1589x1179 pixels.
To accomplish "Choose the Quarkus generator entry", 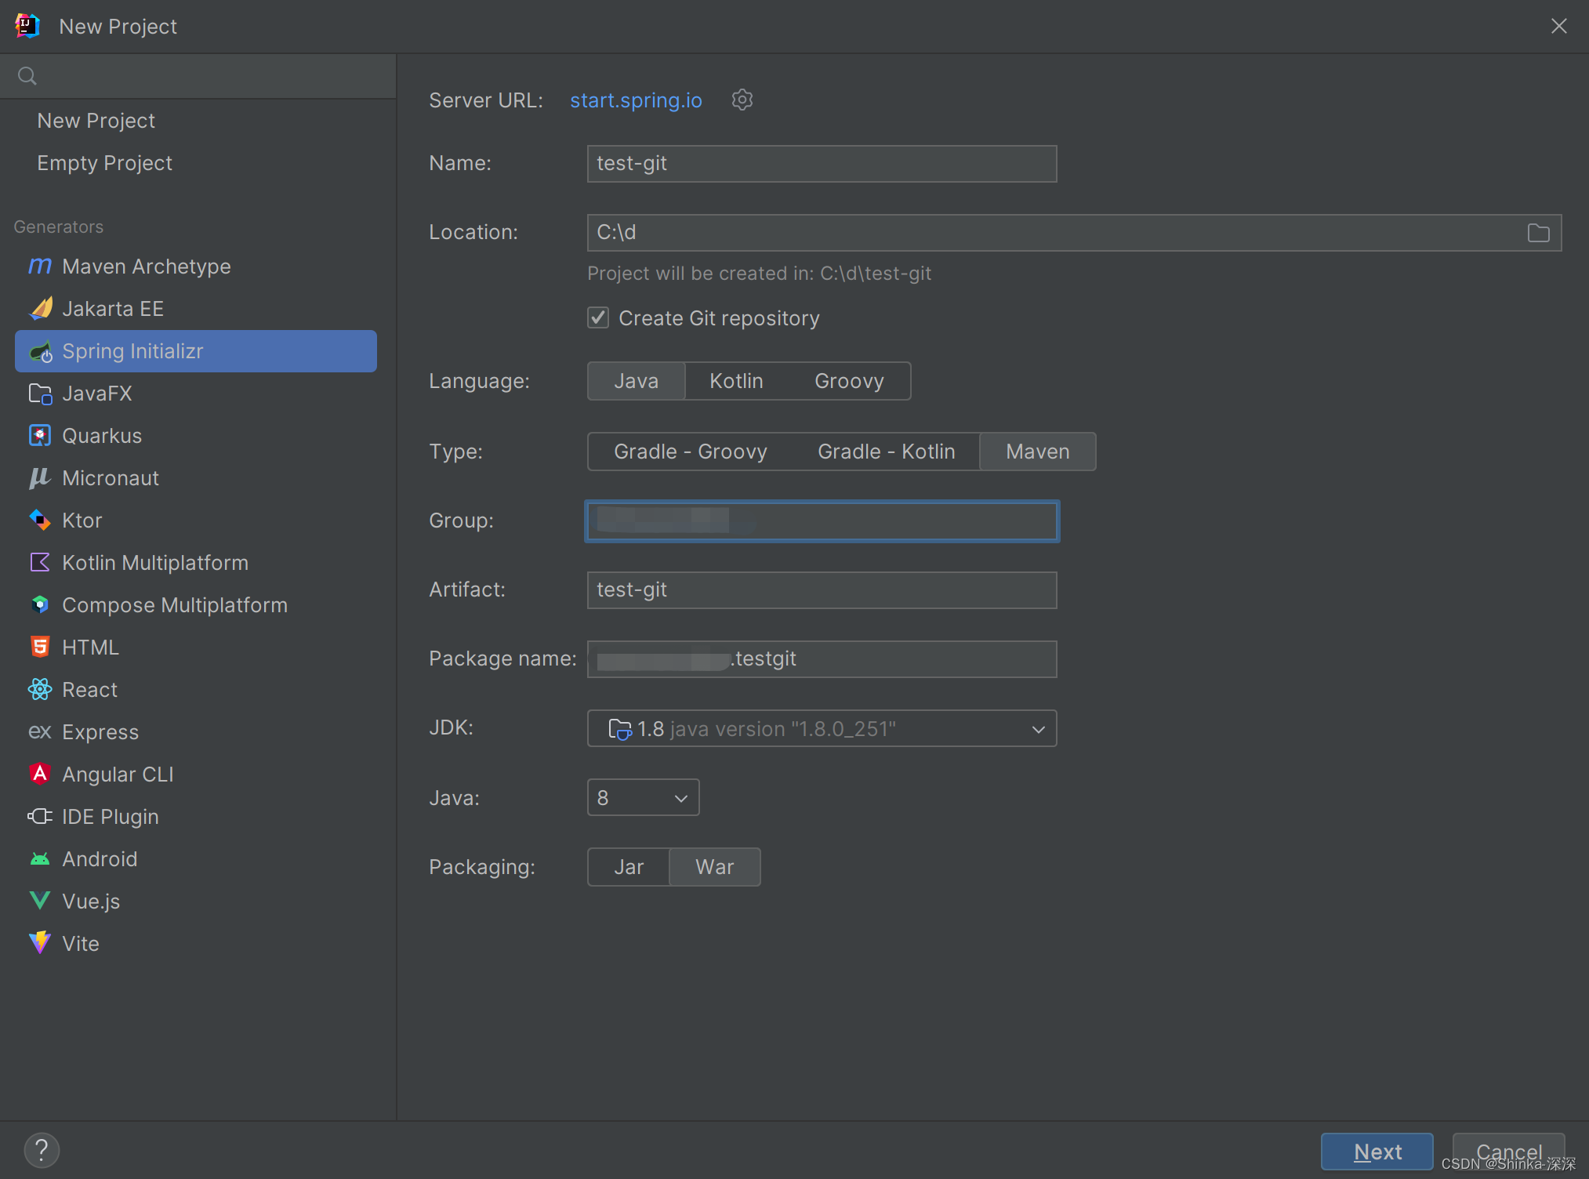I will pyautogui.click(x=196, y=436).
